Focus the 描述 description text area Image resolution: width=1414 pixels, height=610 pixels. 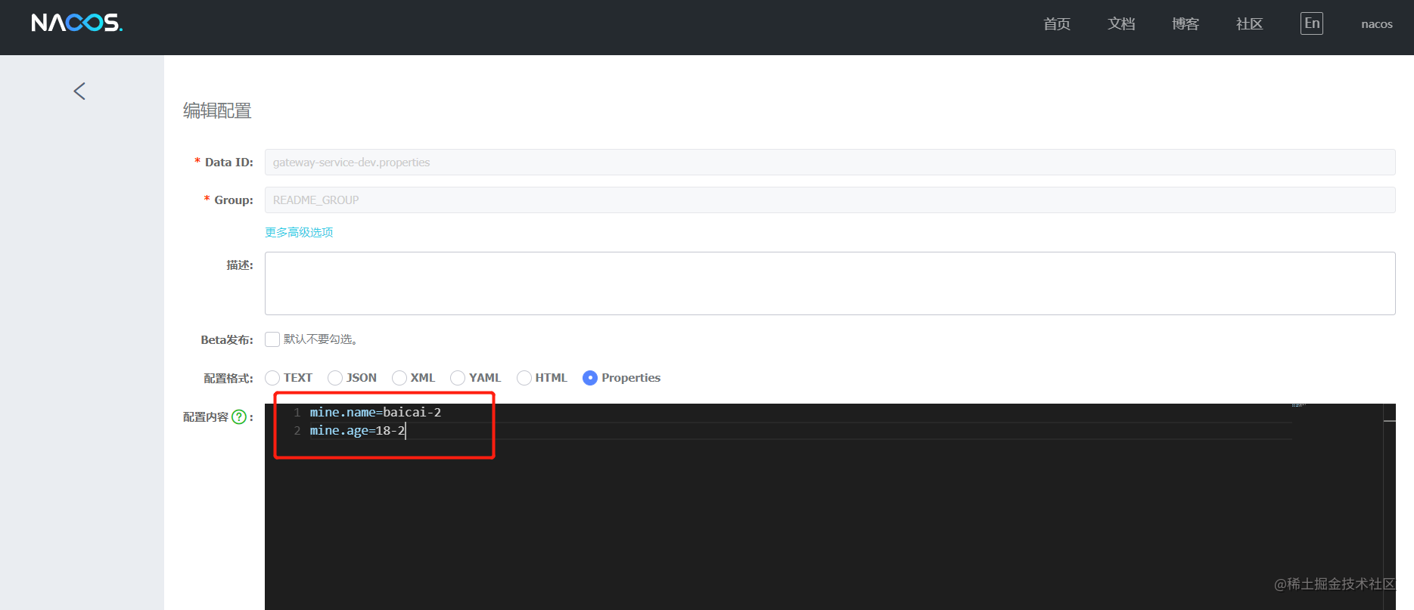click(830, 283)
